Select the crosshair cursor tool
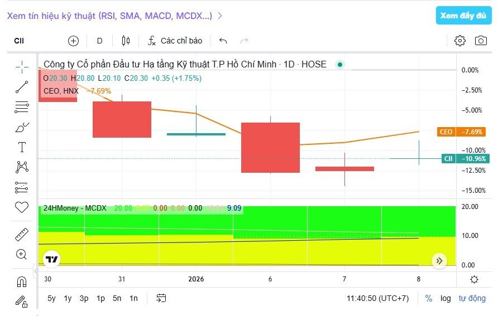Viewport: 498px width, 316px height. click(22, 67)
